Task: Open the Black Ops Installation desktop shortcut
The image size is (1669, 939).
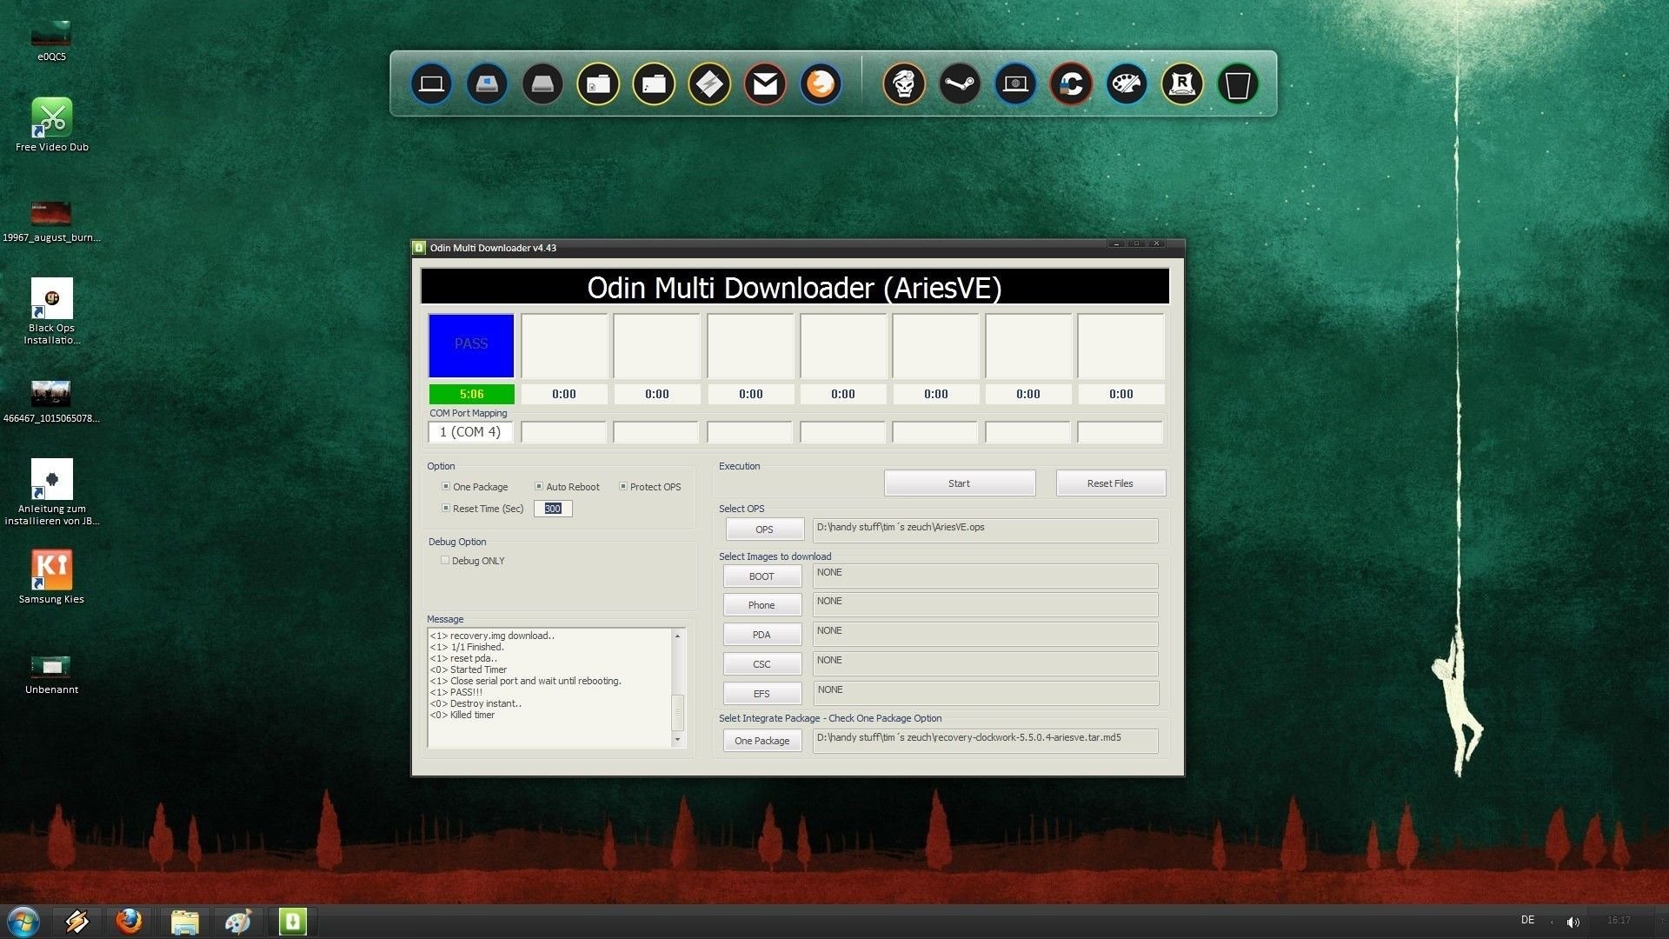Action: 52,311
